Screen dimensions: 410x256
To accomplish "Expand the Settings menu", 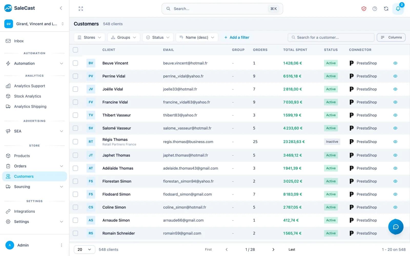I will 34,222.
